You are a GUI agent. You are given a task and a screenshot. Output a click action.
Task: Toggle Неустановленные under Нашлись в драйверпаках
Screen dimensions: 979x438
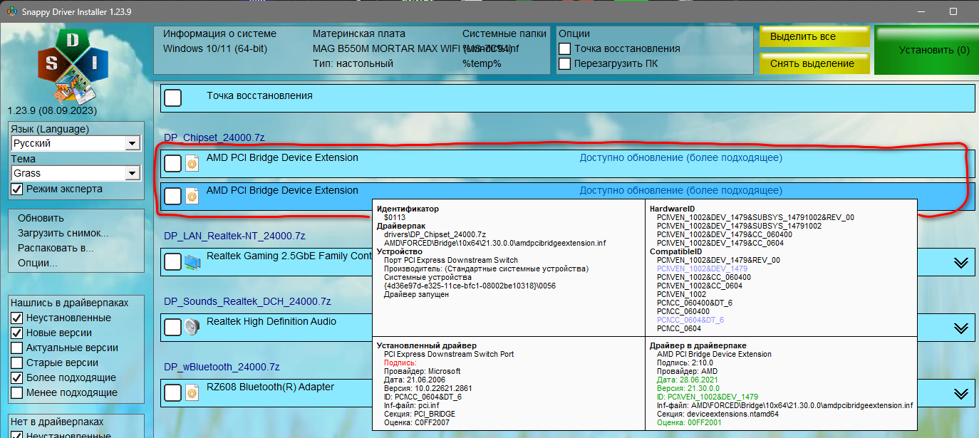[x=17, y=318]
